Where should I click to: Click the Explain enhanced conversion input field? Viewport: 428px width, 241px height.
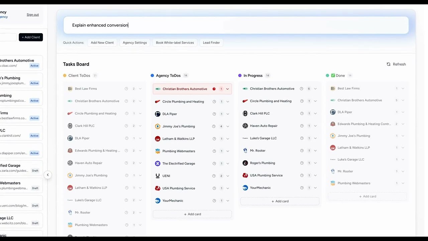236,25
